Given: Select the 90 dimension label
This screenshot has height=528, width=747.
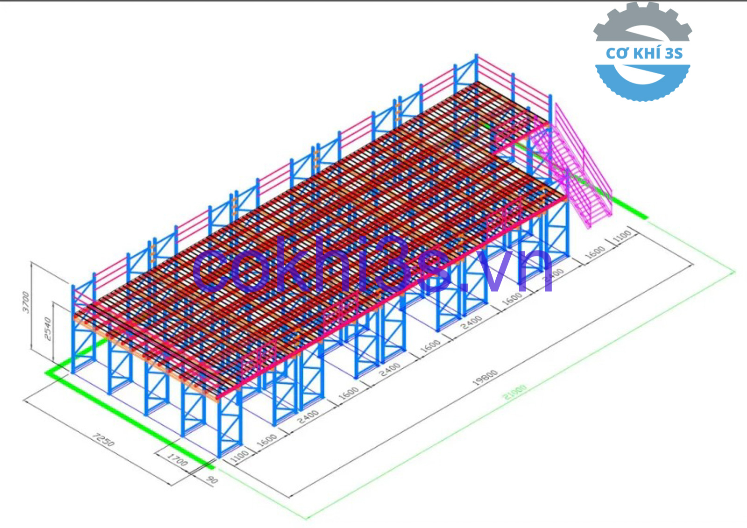Looking at the screenshot, I should click(211, 479).
